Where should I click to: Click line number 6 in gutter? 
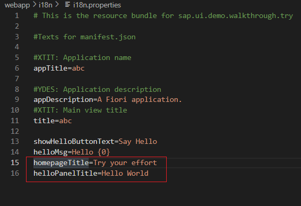[x=17, y=68]
